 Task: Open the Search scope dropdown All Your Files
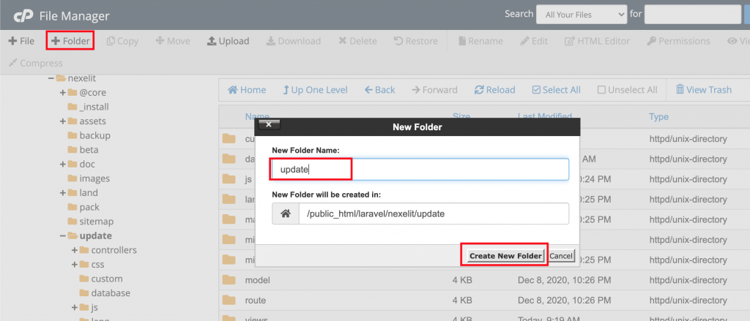(x=581, y=15)
